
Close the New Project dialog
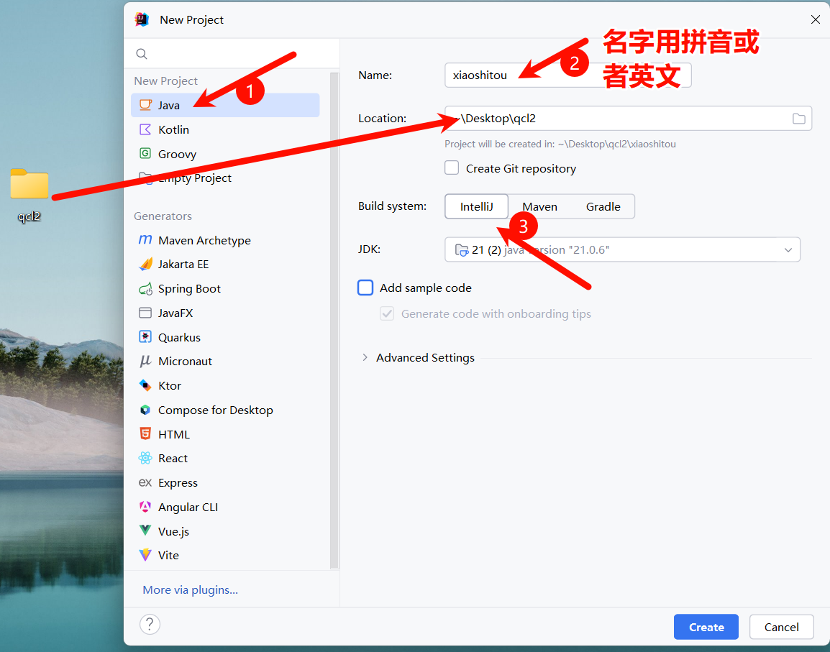tap(815, 19)
